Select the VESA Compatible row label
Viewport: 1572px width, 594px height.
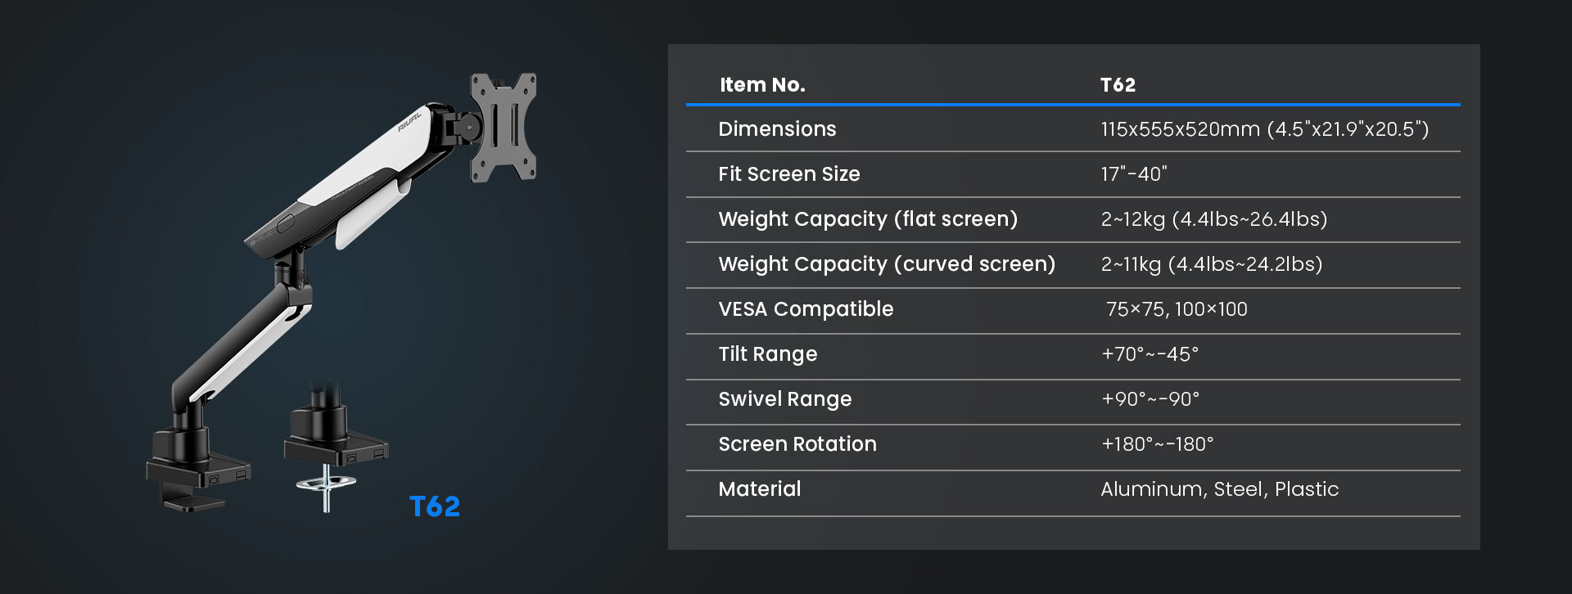coord(805,309)
